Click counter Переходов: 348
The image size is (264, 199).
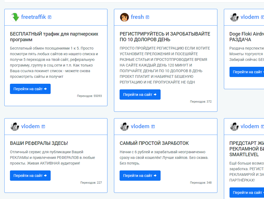click(x=201, y=183)
